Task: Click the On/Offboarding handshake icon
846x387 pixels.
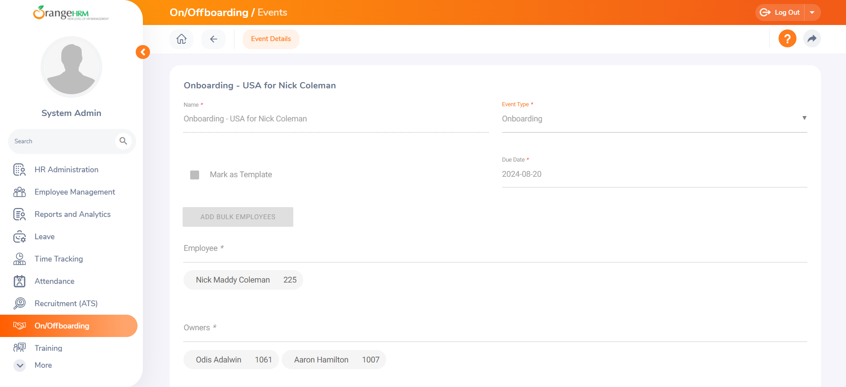Action: [20, 326]
